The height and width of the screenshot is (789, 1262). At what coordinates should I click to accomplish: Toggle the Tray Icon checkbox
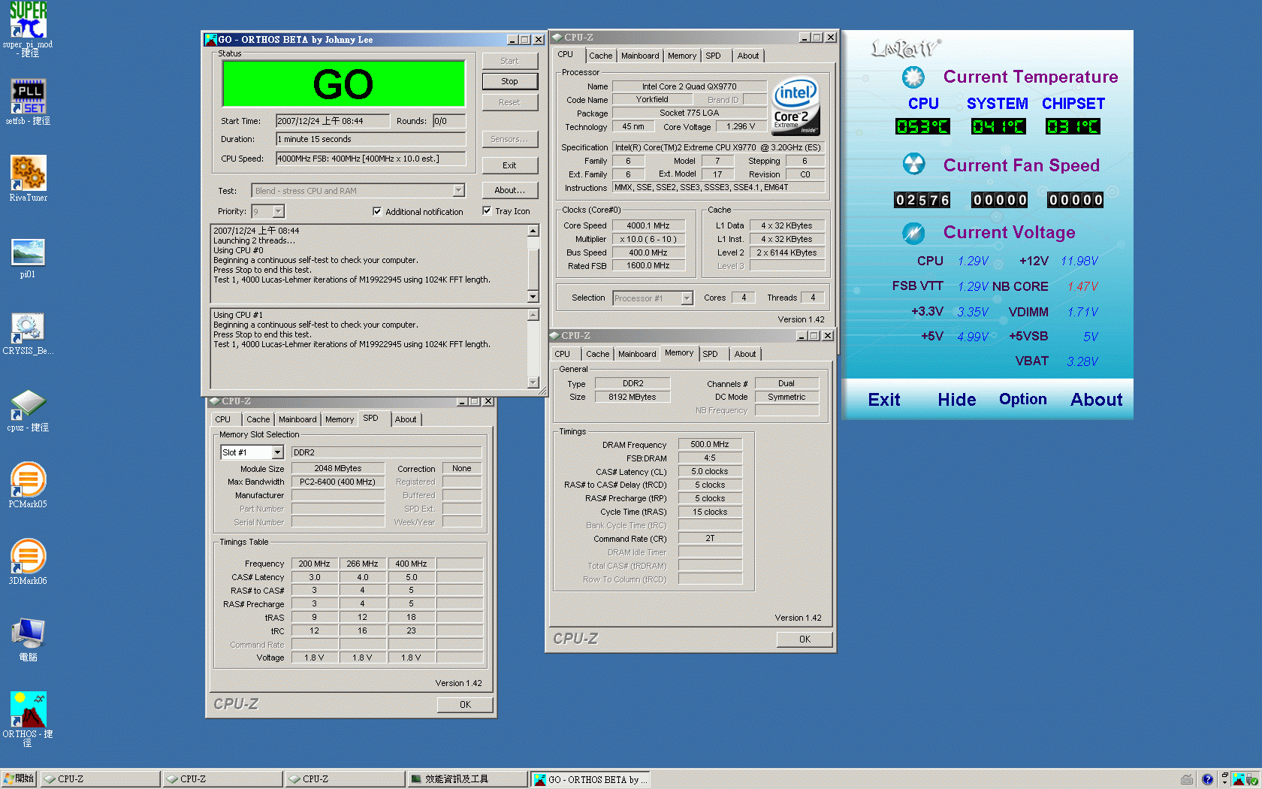[487, 211]
